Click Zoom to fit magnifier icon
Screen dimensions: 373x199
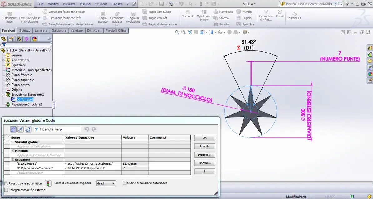177,32
